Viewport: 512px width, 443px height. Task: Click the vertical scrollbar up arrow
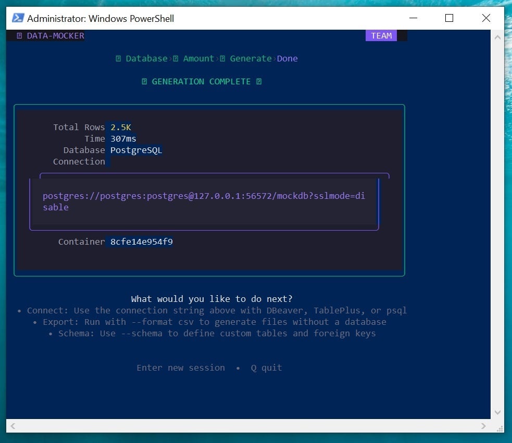(x=497, y=37)
